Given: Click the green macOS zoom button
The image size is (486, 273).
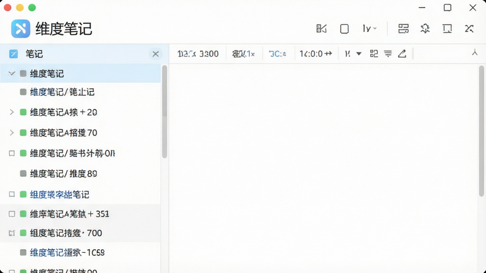Looking at the screenshot, I should pos(32,8).
